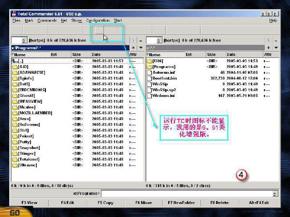This screenshot has height=217, width=290.
Task: Select the [Putty] folder row
Action: (77, 142)
